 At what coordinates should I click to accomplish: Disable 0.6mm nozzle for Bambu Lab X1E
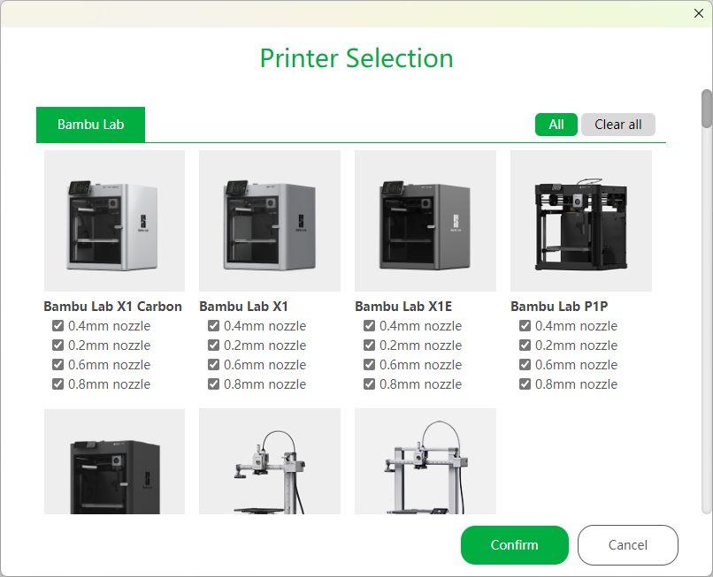tap(370, 365)
